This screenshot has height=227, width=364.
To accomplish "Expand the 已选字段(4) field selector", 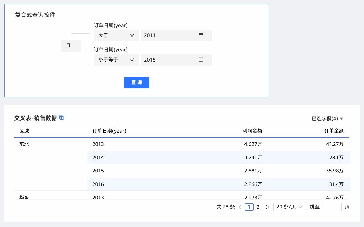I will (327, 119).
